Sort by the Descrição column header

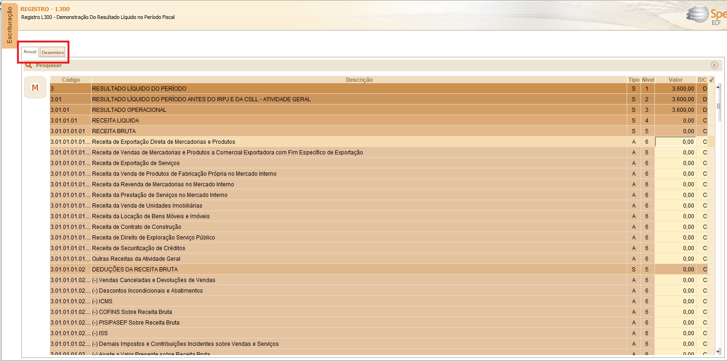(359, 80)
